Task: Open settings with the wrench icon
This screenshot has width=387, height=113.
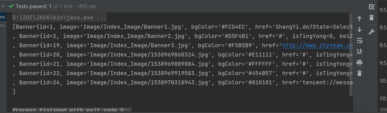Action: (372, 32)
